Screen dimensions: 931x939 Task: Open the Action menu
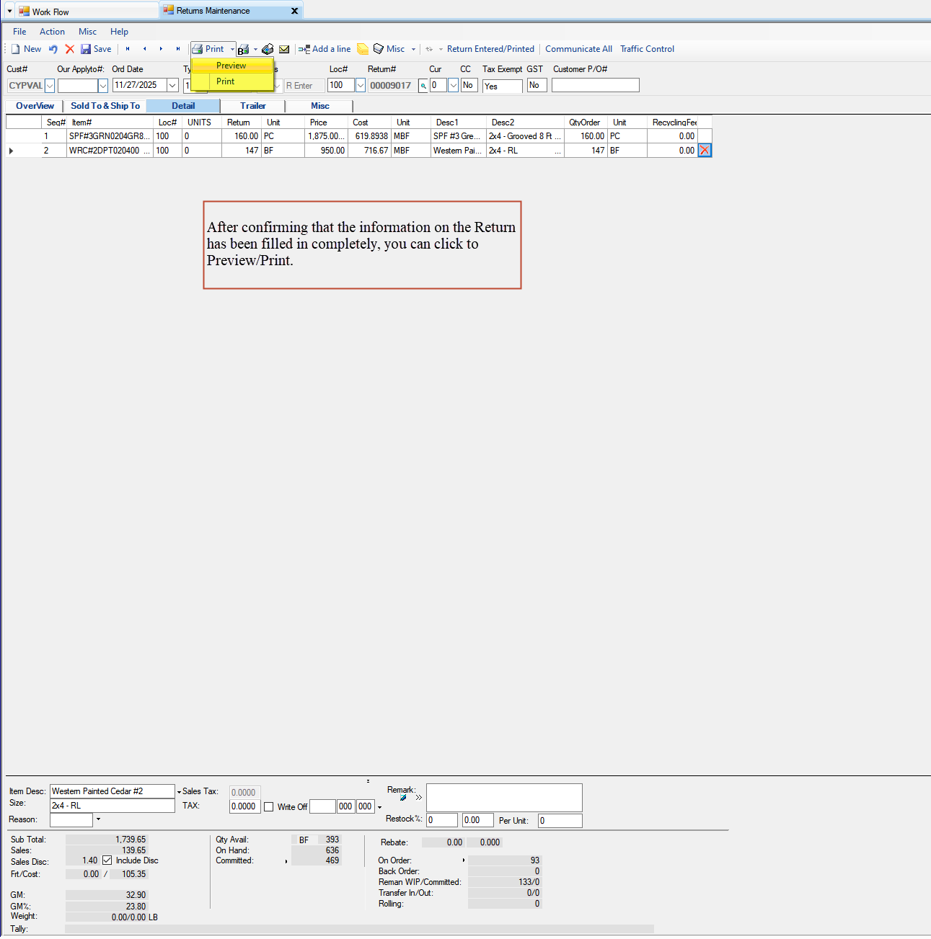[52, 31]
